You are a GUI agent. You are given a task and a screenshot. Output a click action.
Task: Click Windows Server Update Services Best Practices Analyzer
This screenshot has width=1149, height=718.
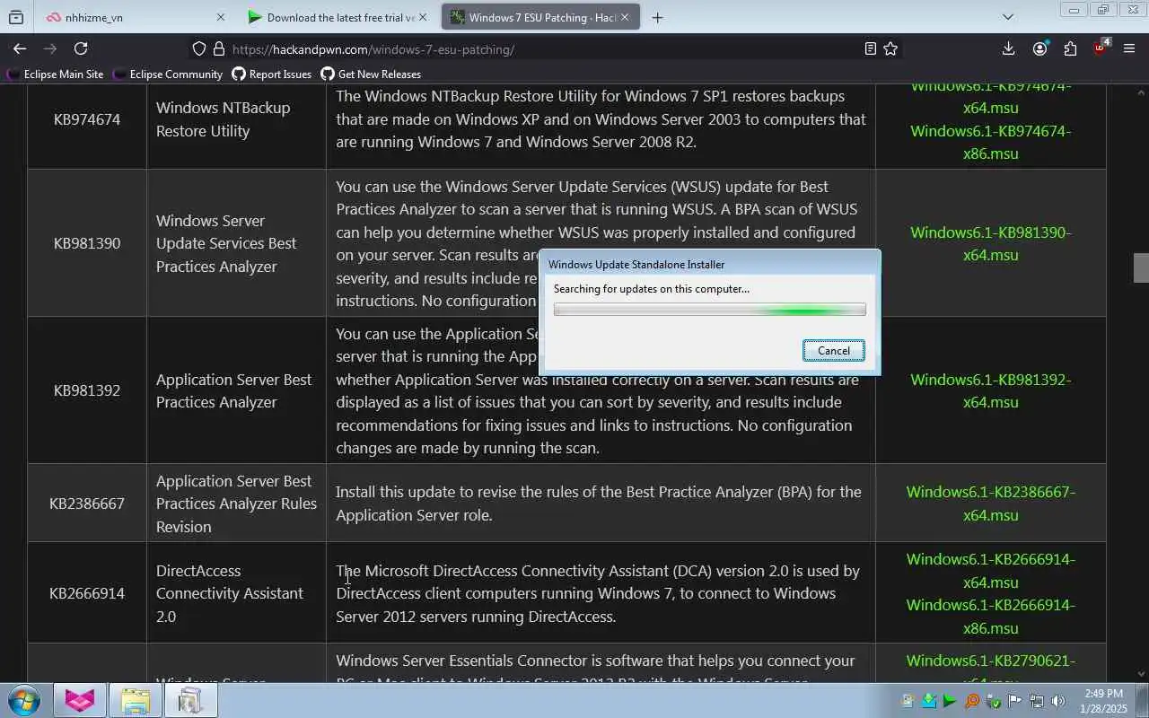(x=226, y=243)
